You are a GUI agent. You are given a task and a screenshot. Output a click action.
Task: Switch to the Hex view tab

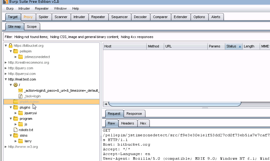point(143,123)
